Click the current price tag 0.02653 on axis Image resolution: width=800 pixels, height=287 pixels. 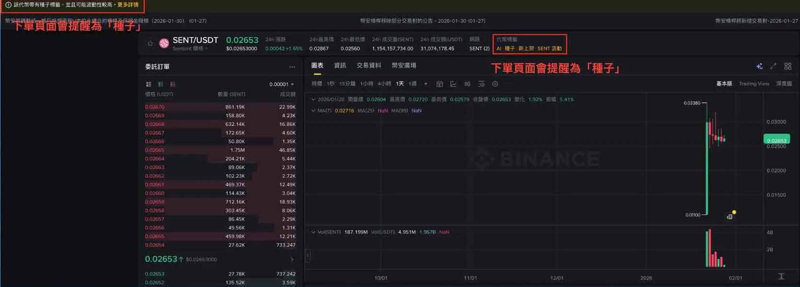click(x=776, y=140)
